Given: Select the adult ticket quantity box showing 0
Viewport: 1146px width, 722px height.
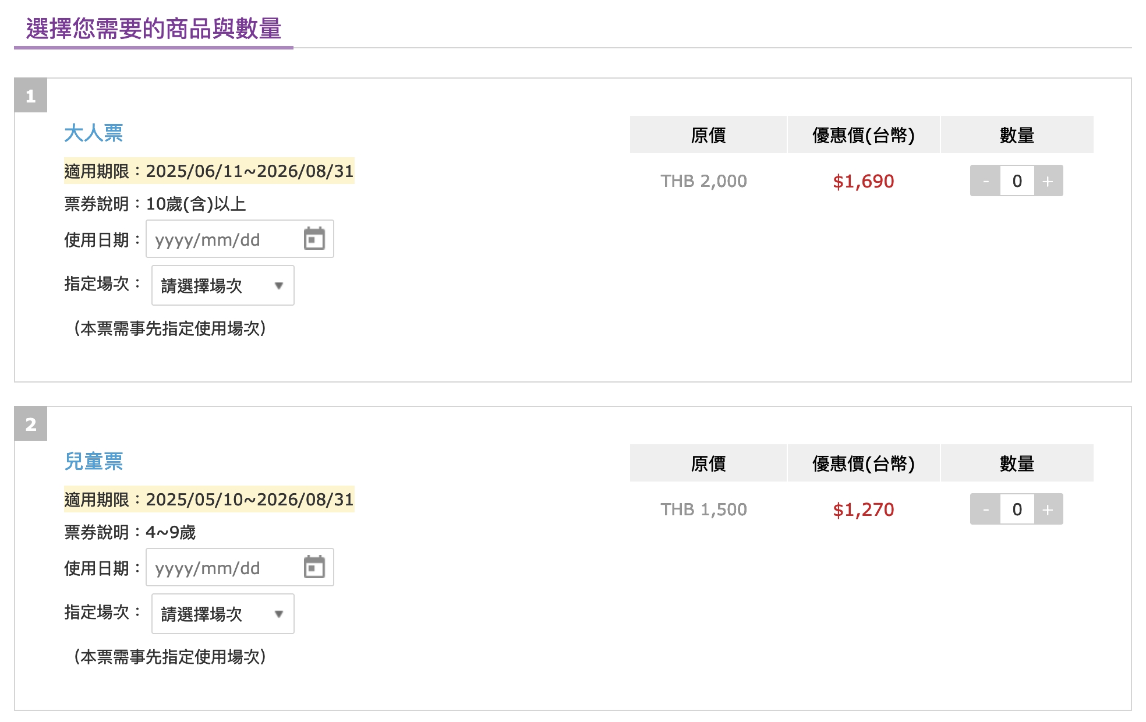Looking at the screenshot, I should click(1016, 181).
